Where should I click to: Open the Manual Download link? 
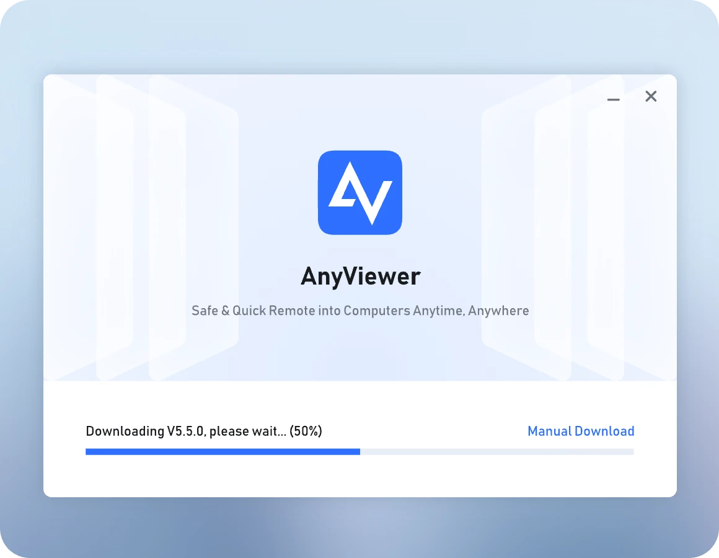581,431
